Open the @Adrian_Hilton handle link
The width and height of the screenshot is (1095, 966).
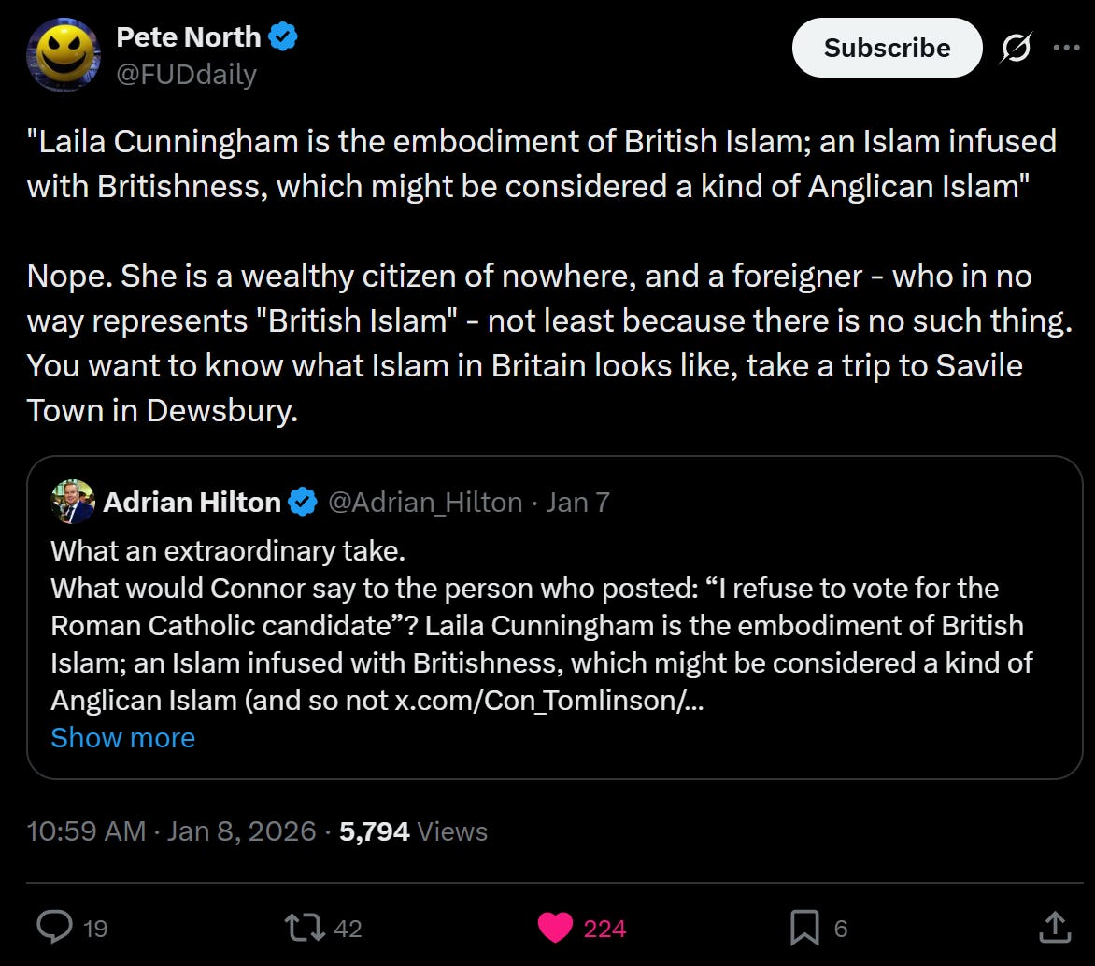coord(425,503)
